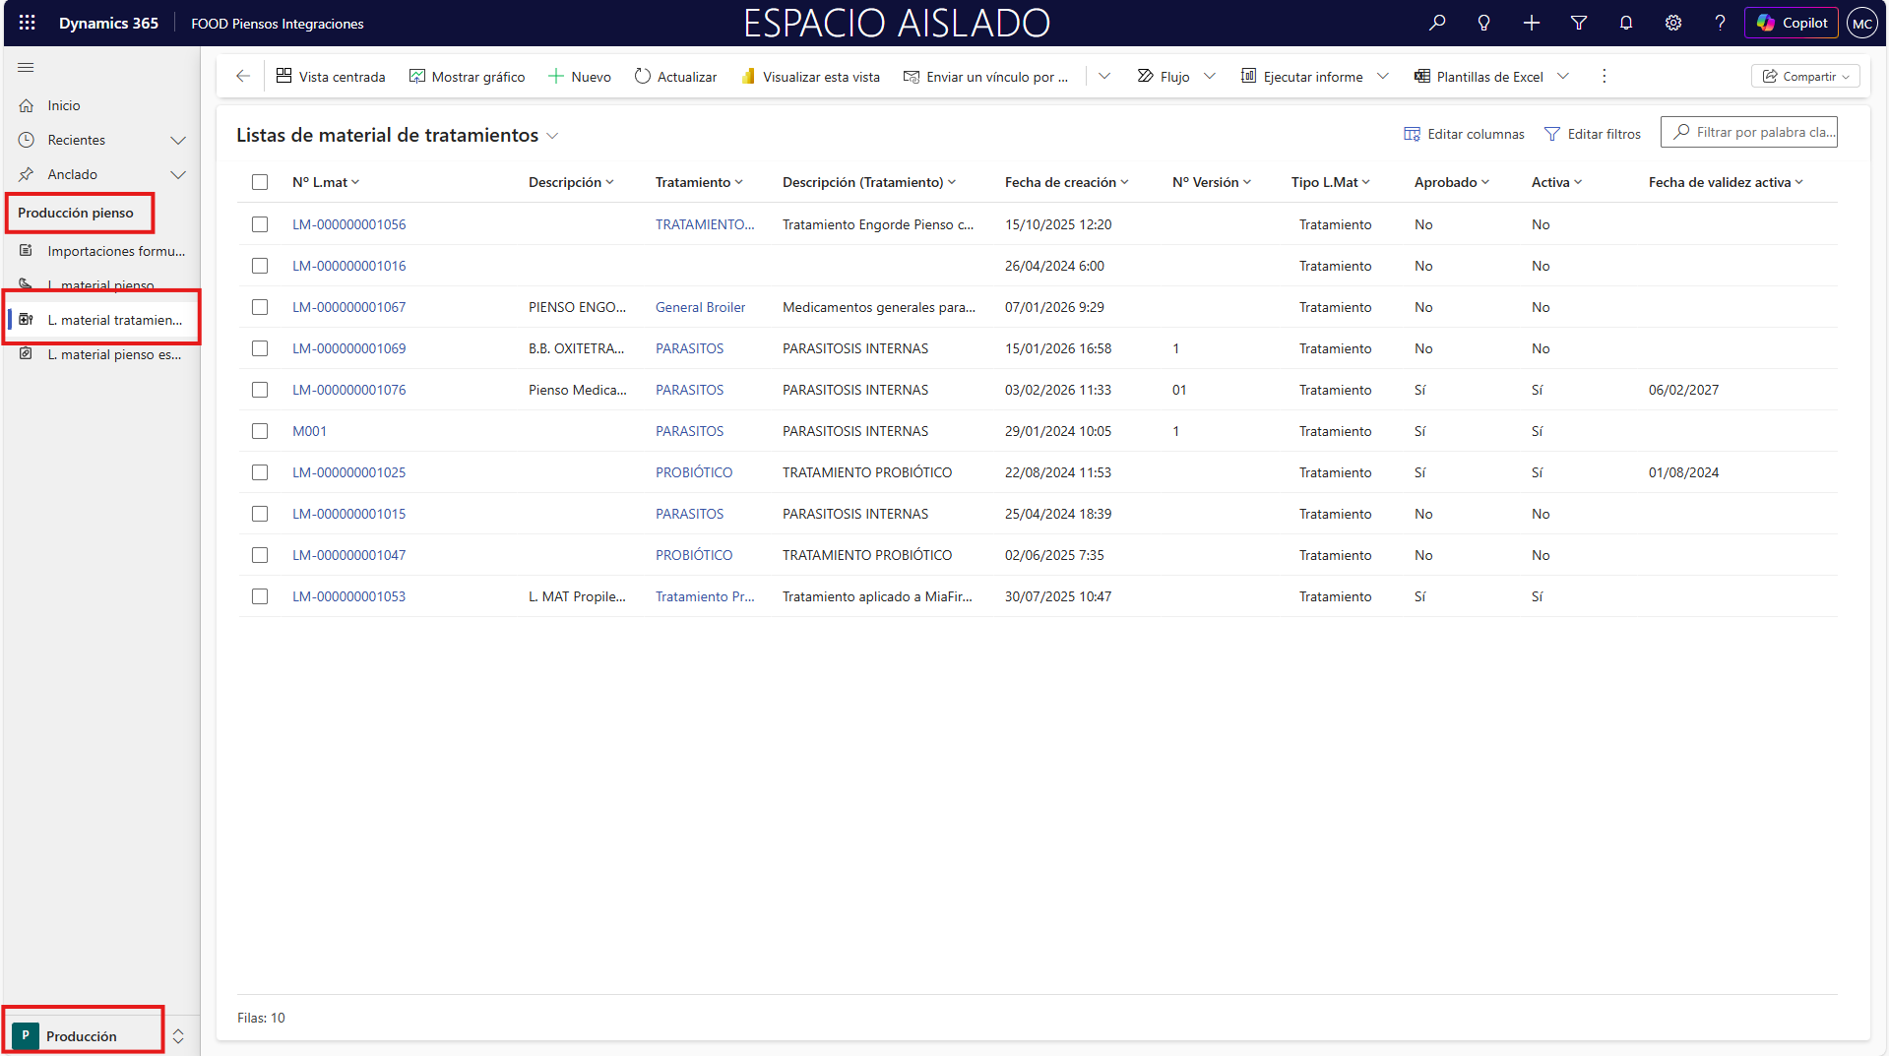Open the notifications bell icon
Image resolution: width=1889 pixels, height=1056 pixels.
(x=1625, y=23)
